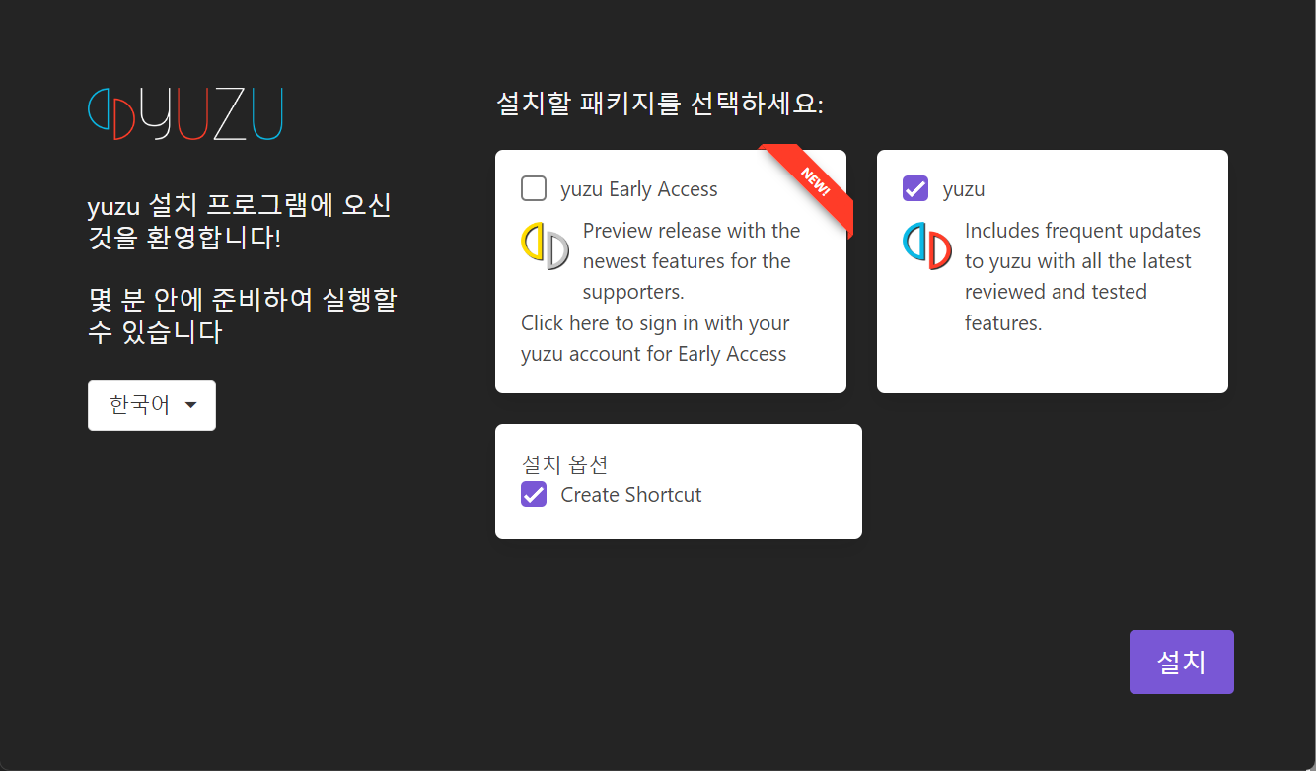Click the '몇 분 안에 준비하여 실행할 수 있습니다' text

tap(243, 315)
